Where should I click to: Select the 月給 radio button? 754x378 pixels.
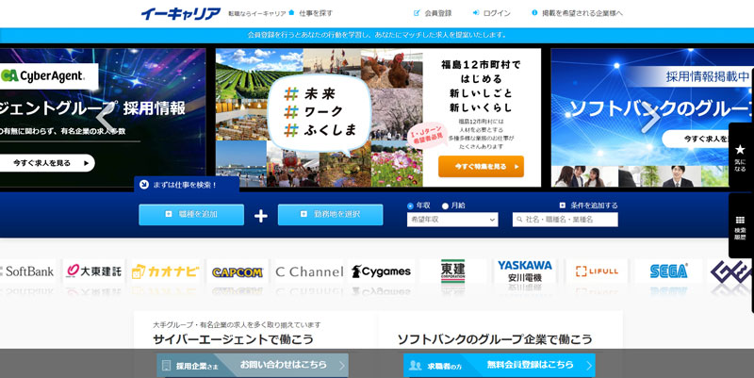pyautogui.click(x=445, y=205)
